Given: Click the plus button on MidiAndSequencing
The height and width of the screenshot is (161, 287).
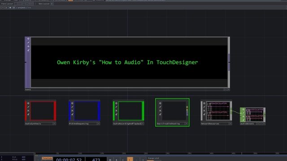Looking at the screenshot, I should 99,124.
